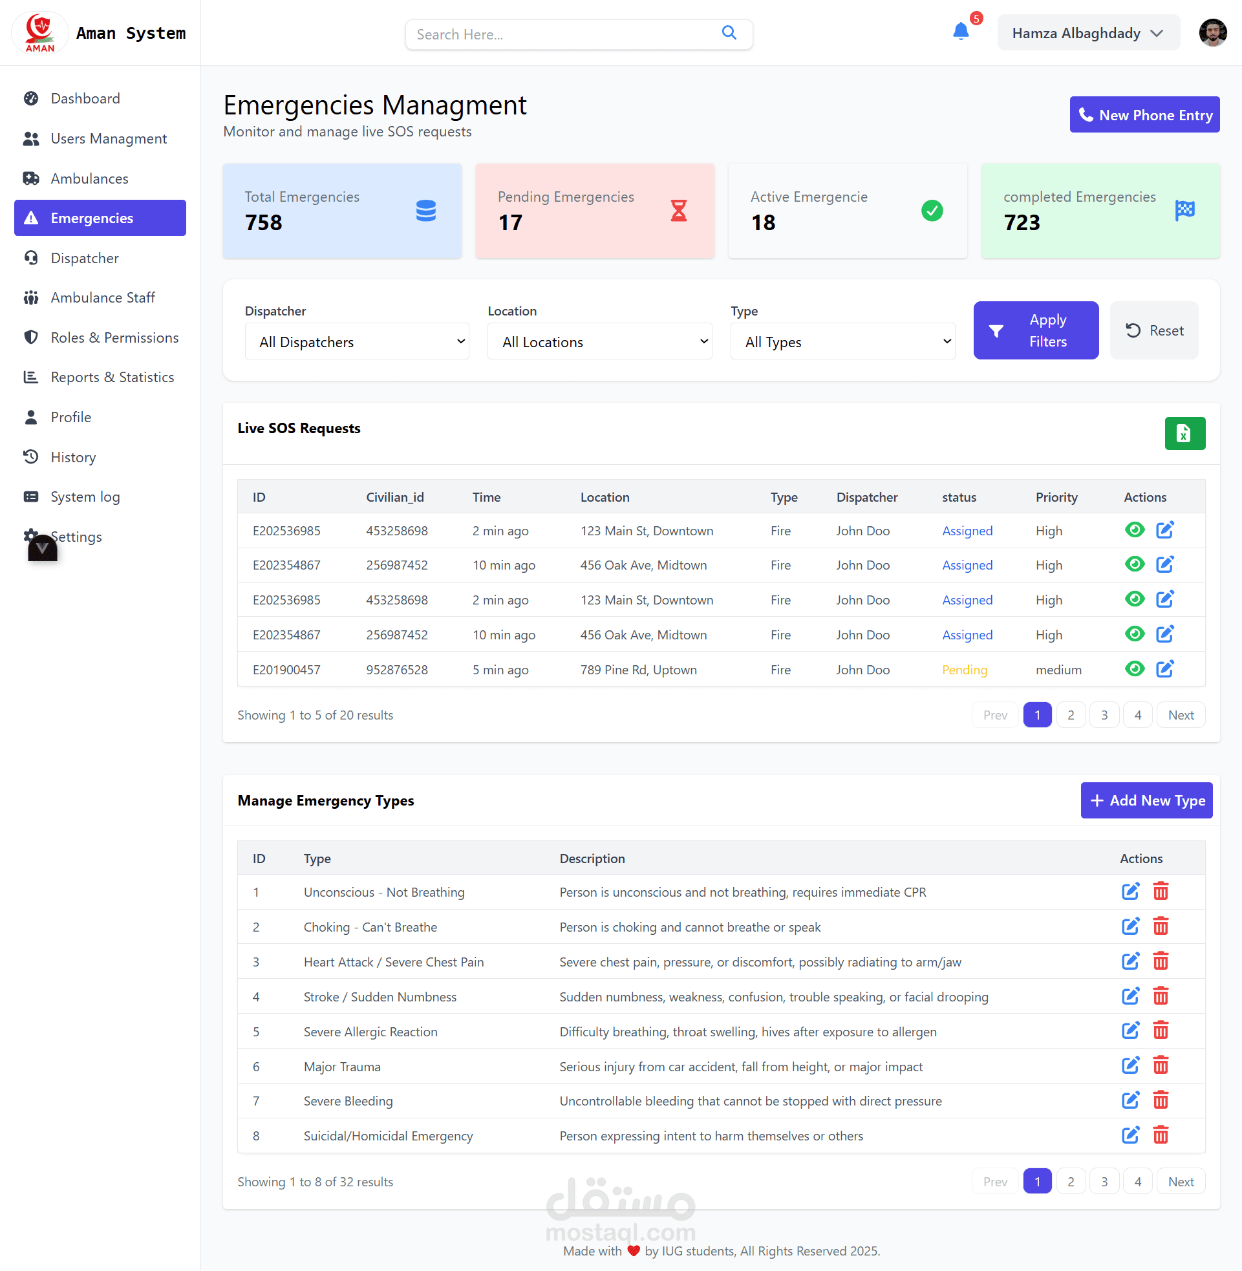Edit emergency E201900457 pencil icon

coord(1164,668)
